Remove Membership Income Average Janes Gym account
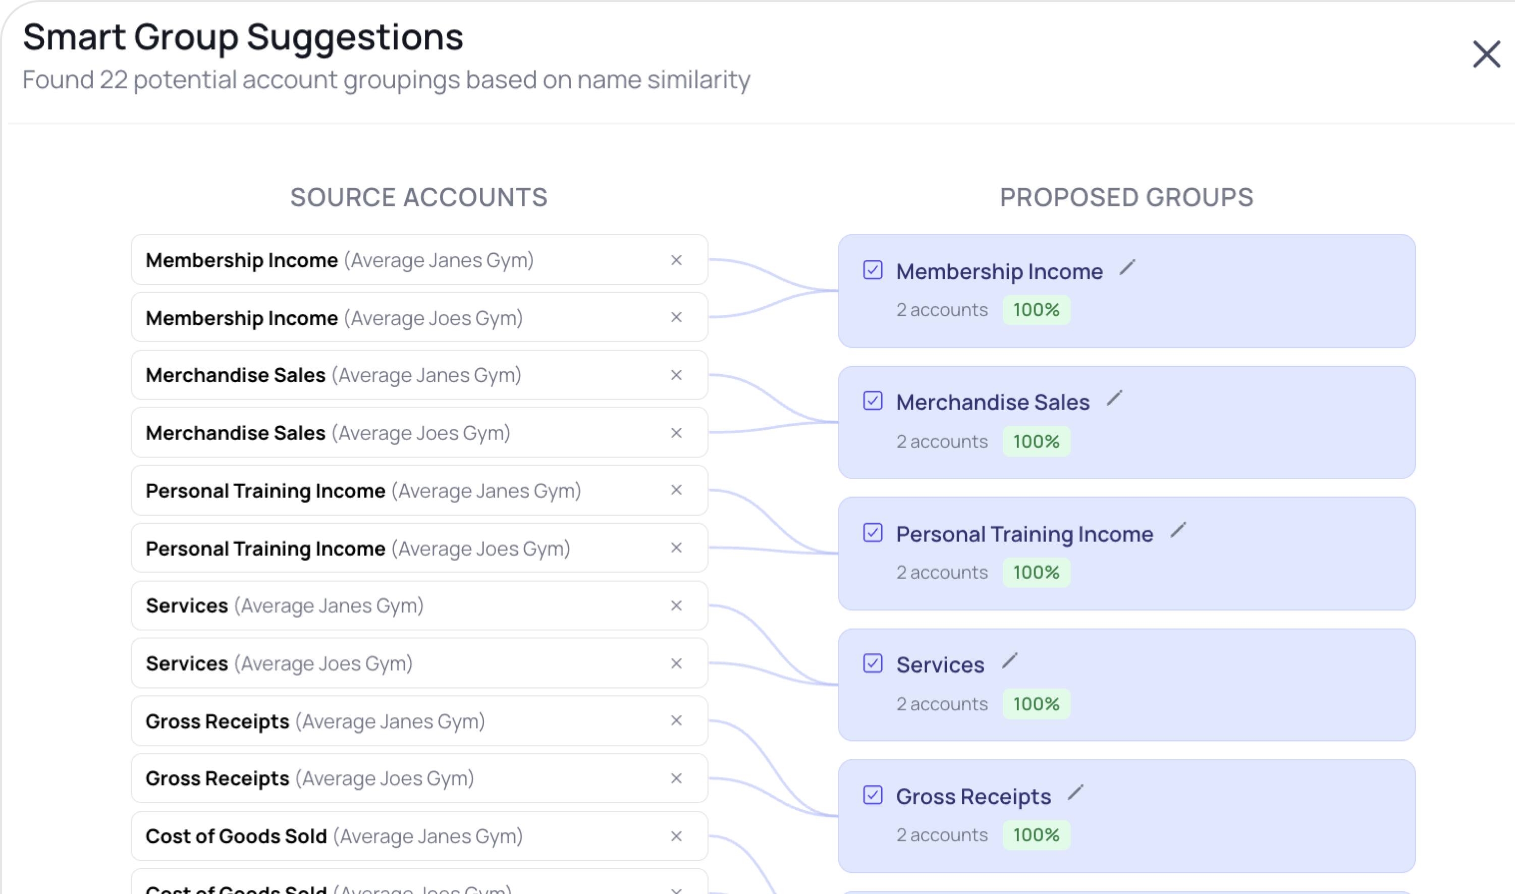Viewport: 1515px width, 894px height. (x=676, y=260)
